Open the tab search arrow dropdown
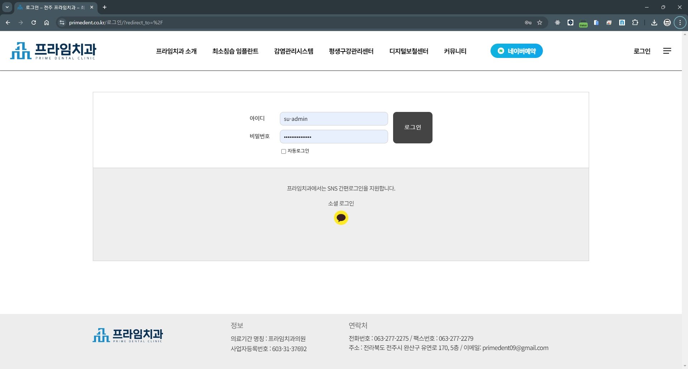688x369 pixels. tap(7, 7)
